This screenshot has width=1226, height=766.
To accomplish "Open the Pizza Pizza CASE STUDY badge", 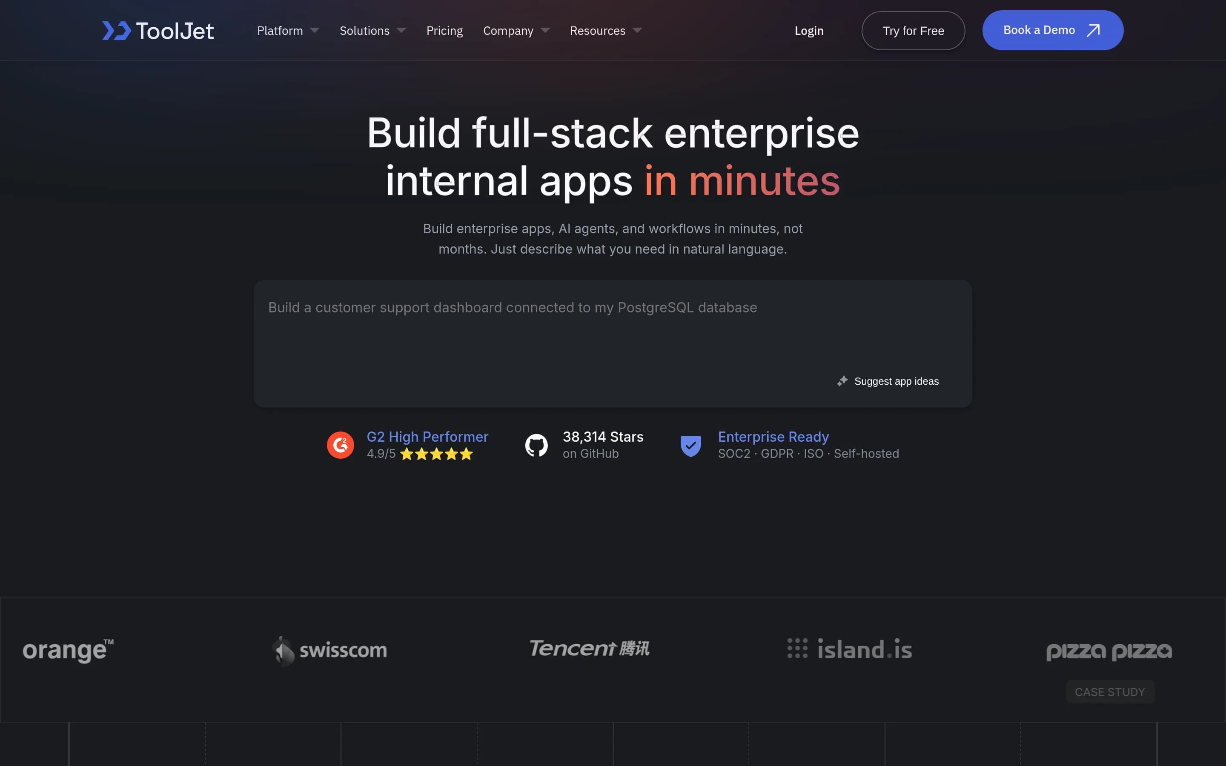I will coord(1109,692).
